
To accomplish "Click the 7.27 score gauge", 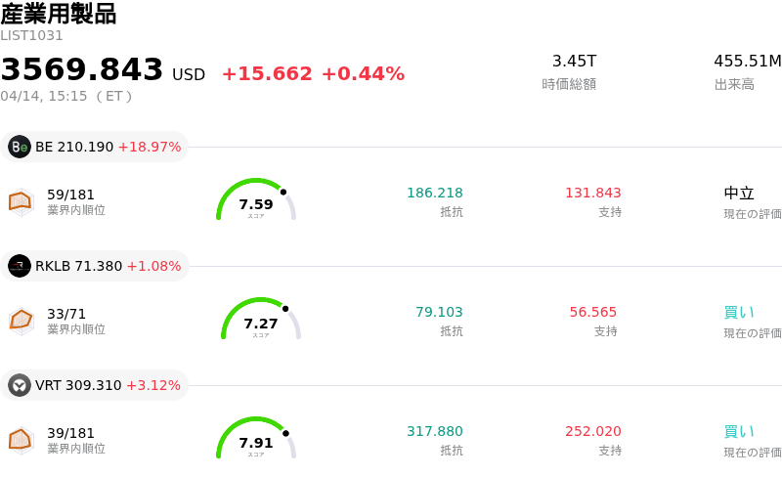I will click(261, 320).
